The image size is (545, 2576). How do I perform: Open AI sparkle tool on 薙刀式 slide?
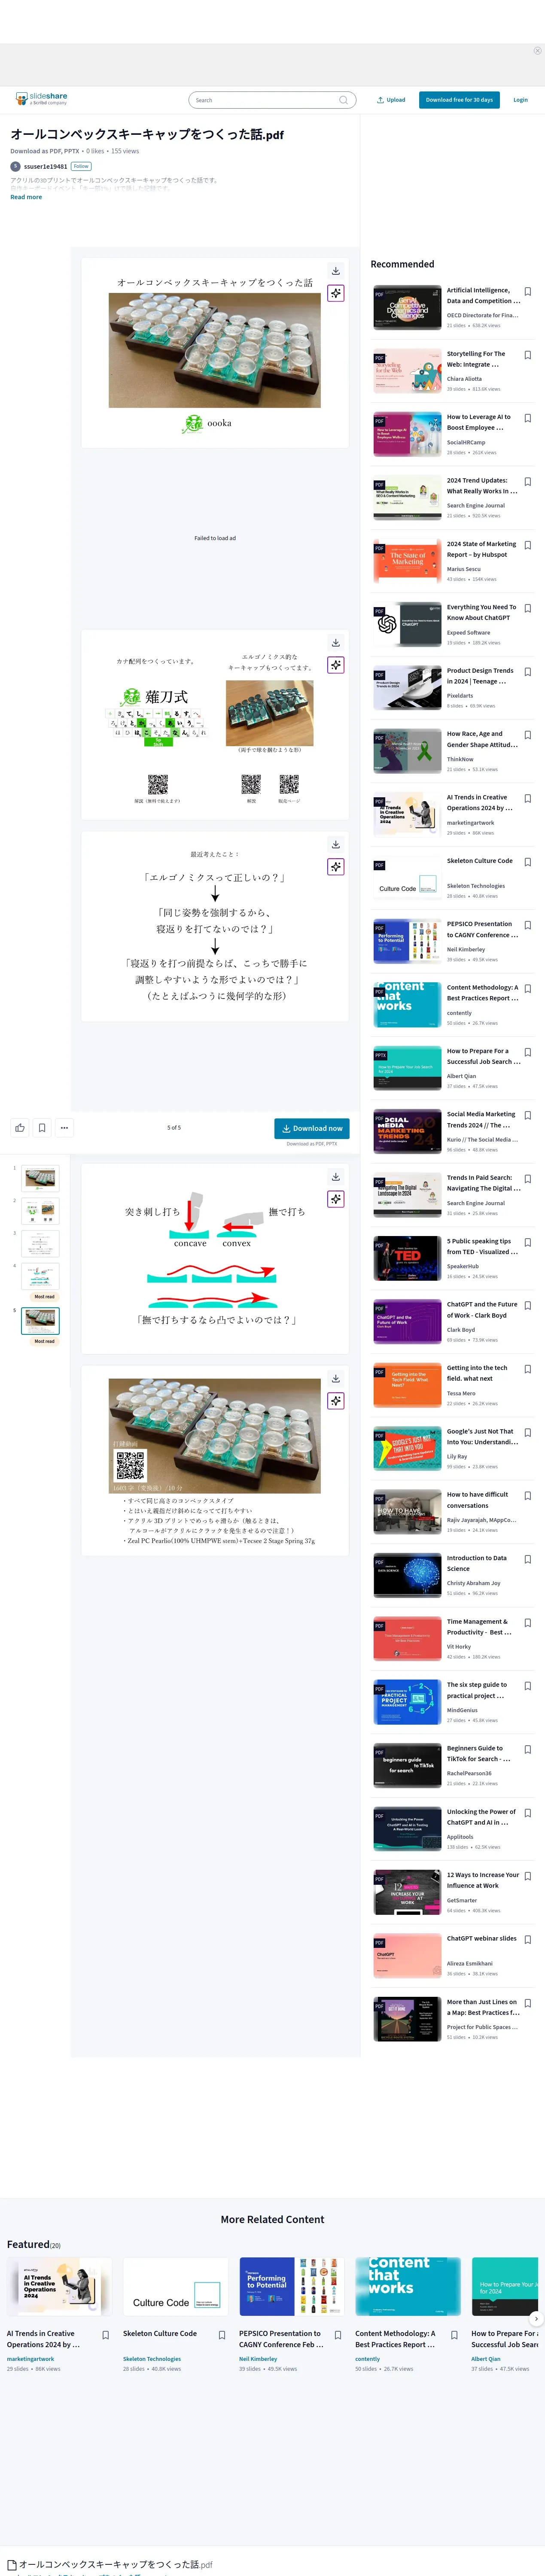pyautogui.click(x=336, y=665)
